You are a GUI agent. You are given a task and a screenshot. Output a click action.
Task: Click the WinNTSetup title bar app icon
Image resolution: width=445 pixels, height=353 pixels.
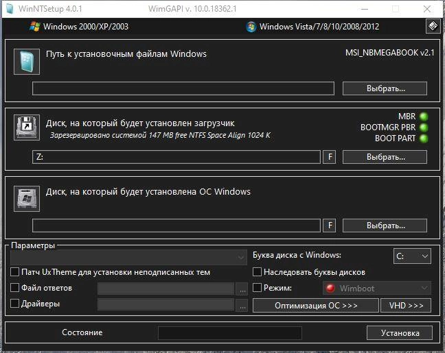tap(10, 8)
